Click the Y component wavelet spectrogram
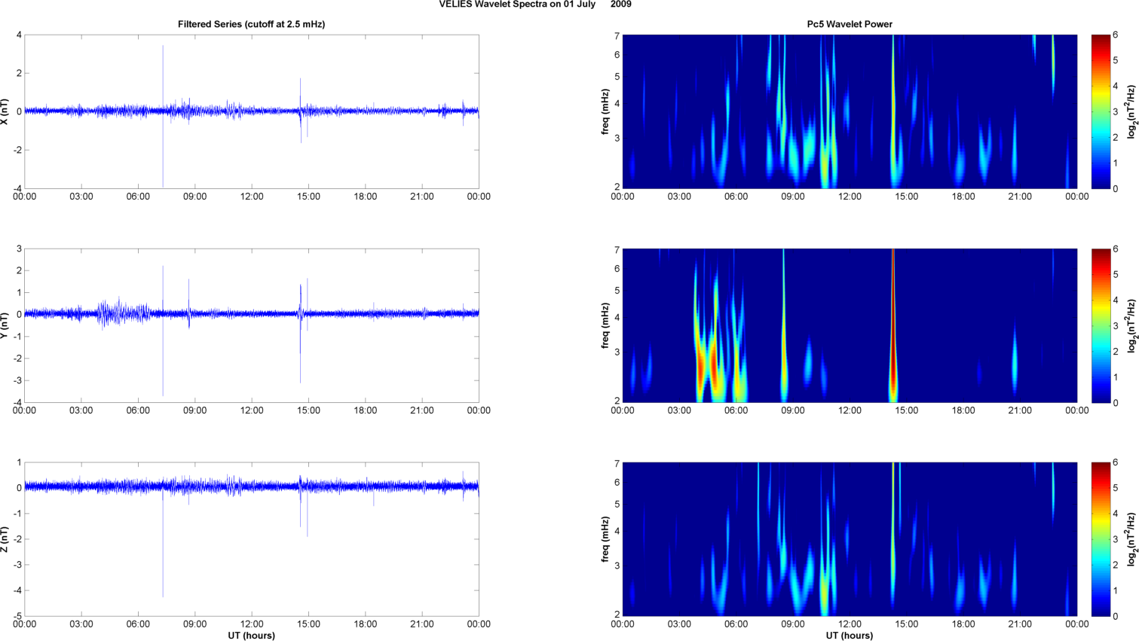Viewport: 1139px width, 641px height. [850, 325]
